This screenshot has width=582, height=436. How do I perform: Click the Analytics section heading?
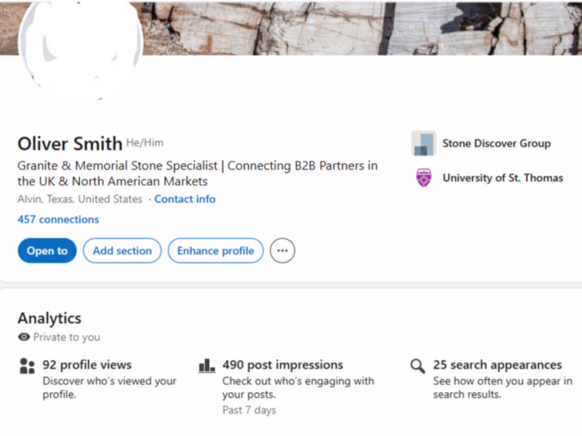coord(49,318)
